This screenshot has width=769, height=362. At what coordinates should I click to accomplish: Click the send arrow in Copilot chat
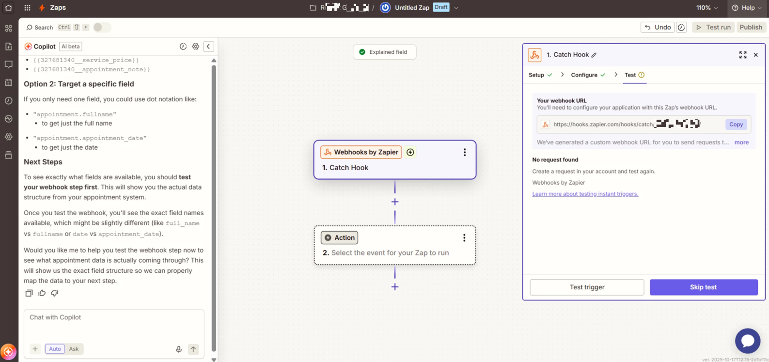[x=193, y=349]
